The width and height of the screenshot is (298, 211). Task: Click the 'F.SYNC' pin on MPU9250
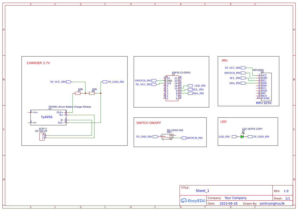coord(266,98)
